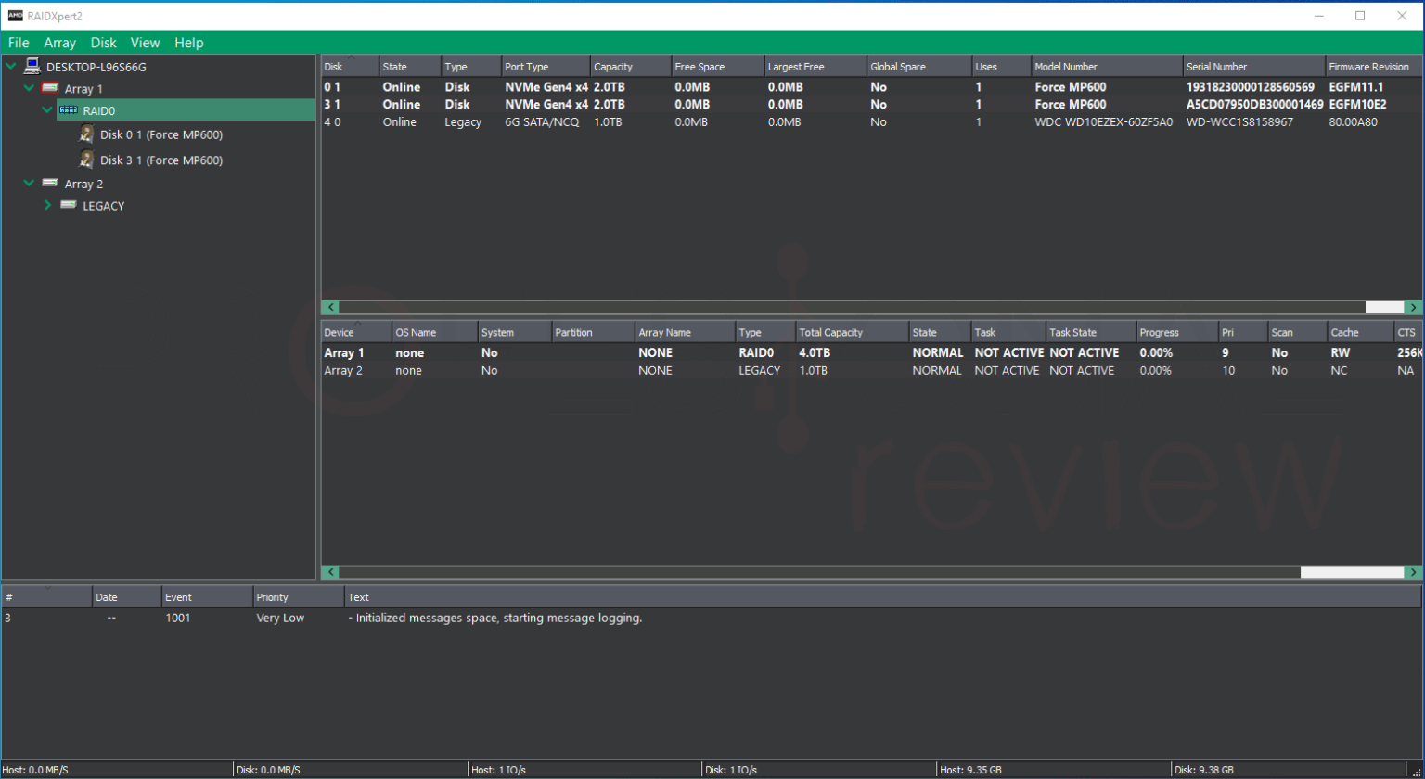Select Disk 3 1 (Force MP600) in tree

pos(160,160)
